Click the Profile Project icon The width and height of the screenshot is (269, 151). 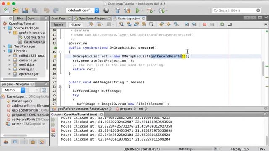tap(161, 10)
